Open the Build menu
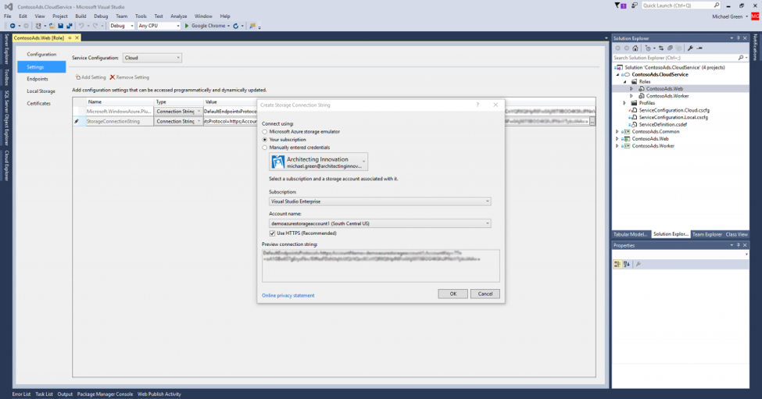Image resolution: width=762 pixels, height=399 pixels. (80, 16)
